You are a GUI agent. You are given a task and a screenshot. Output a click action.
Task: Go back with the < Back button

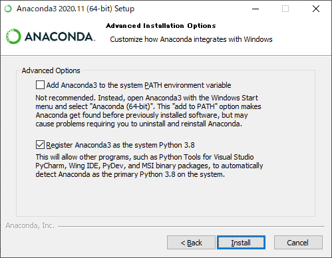[191, 243]
